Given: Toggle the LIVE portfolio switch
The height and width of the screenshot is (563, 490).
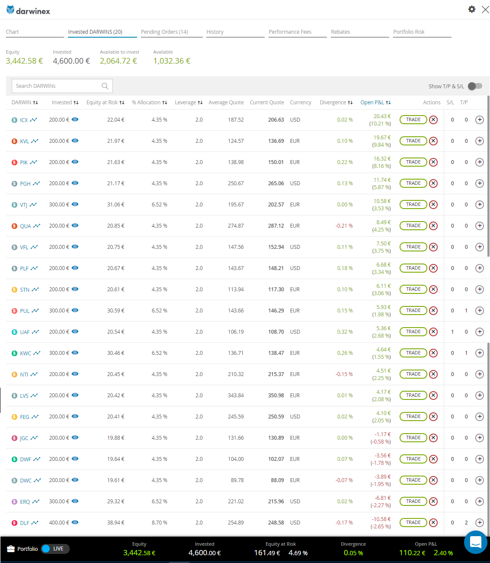Looking at the screenshot, I should click(x=55, y=549).
